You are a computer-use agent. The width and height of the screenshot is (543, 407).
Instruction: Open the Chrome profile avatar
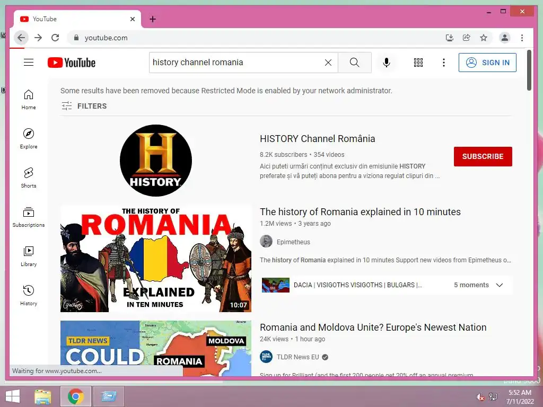505,38
